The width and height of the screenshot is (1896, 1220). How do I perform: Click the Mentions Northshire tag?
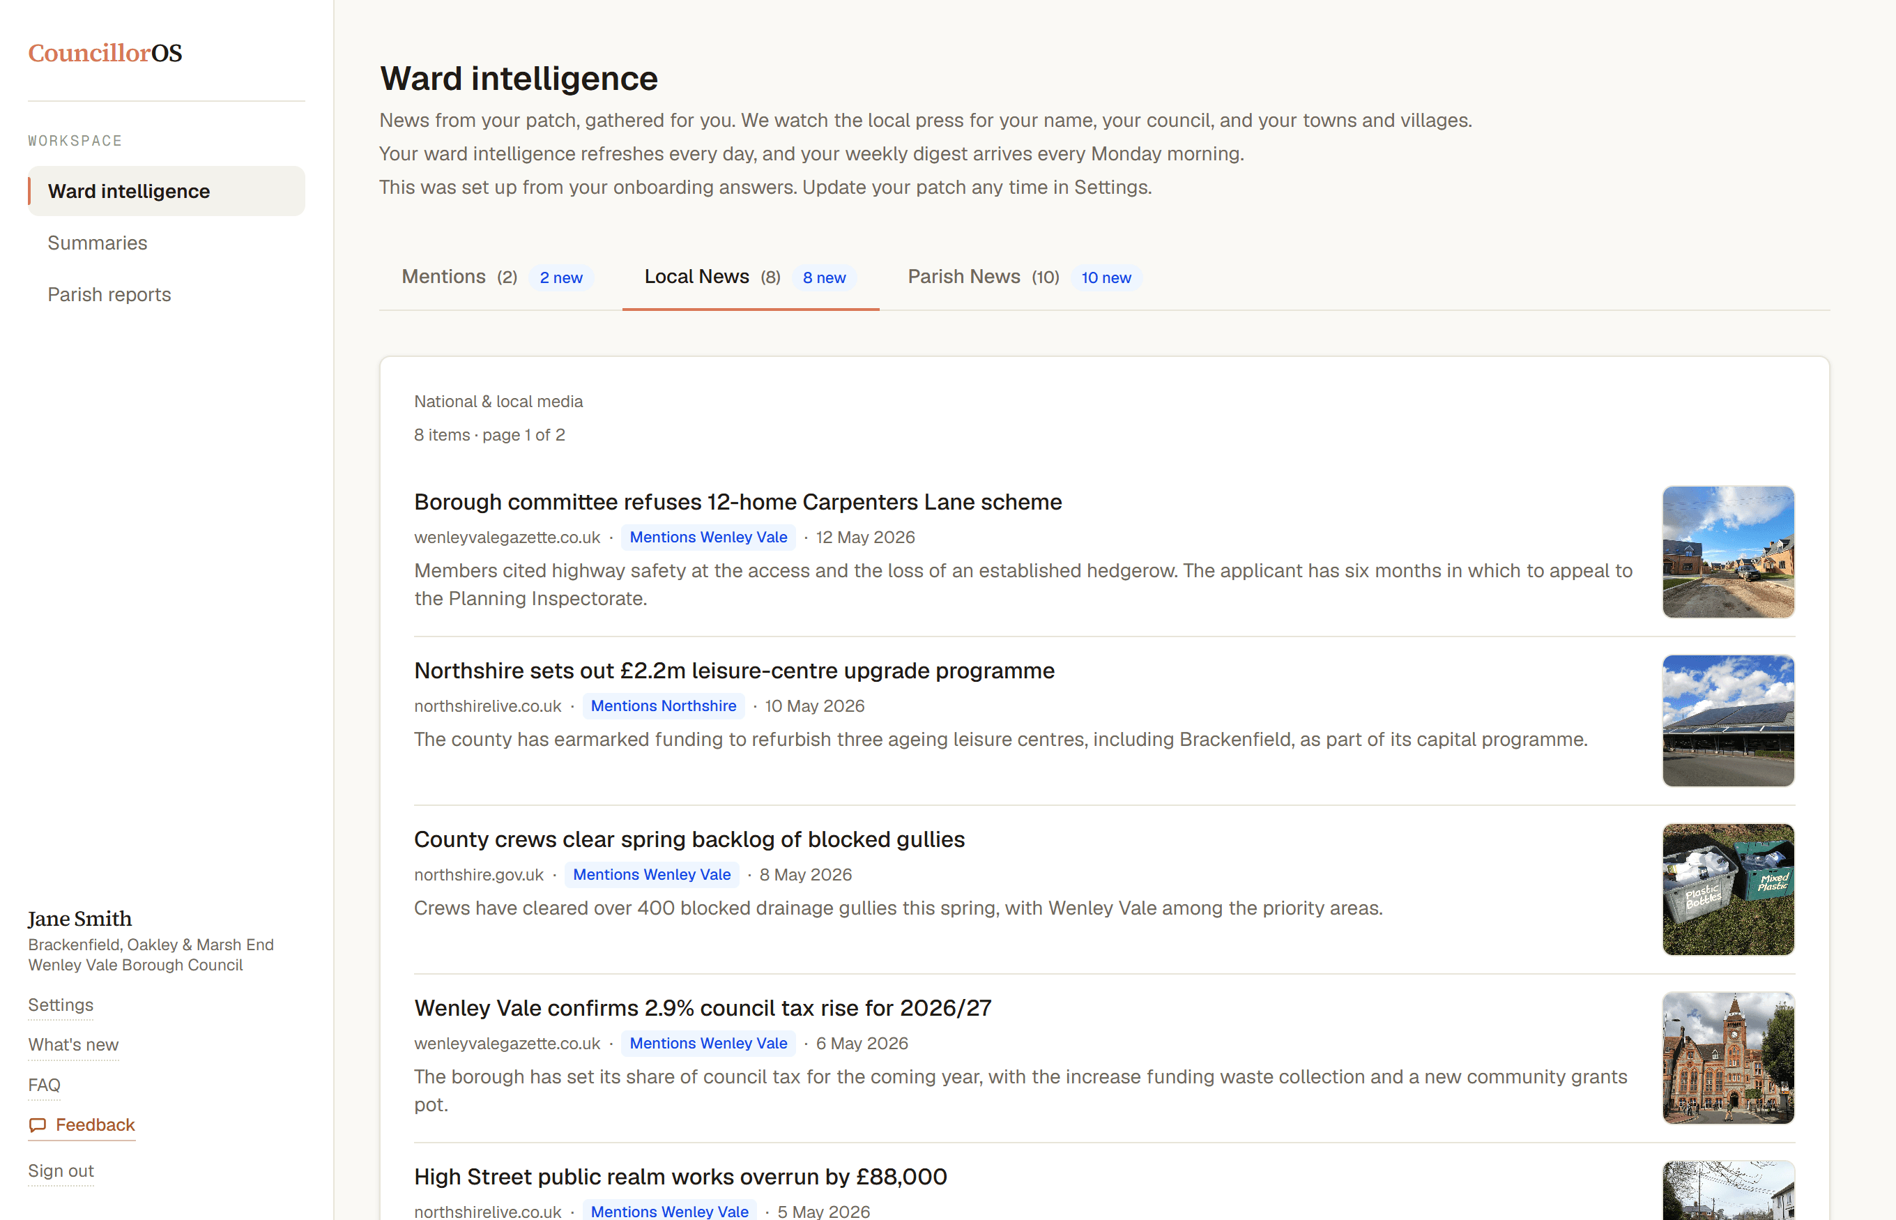(663, 706)
